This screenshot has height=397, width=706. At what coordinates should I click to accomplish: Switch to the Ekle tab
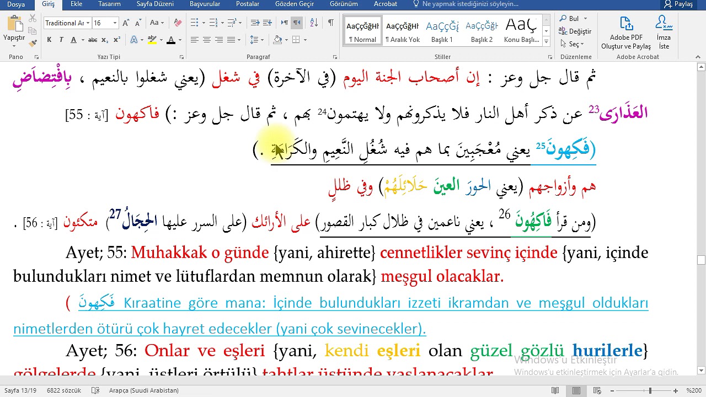(77, 4)
